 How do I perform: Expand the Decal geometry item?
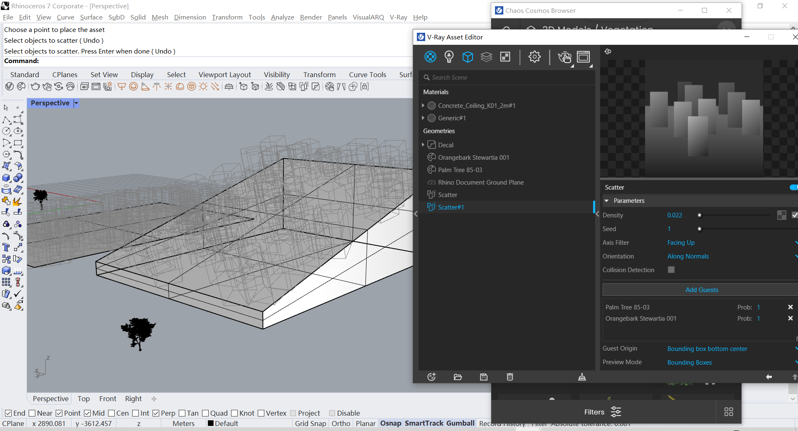pos(423,145)
